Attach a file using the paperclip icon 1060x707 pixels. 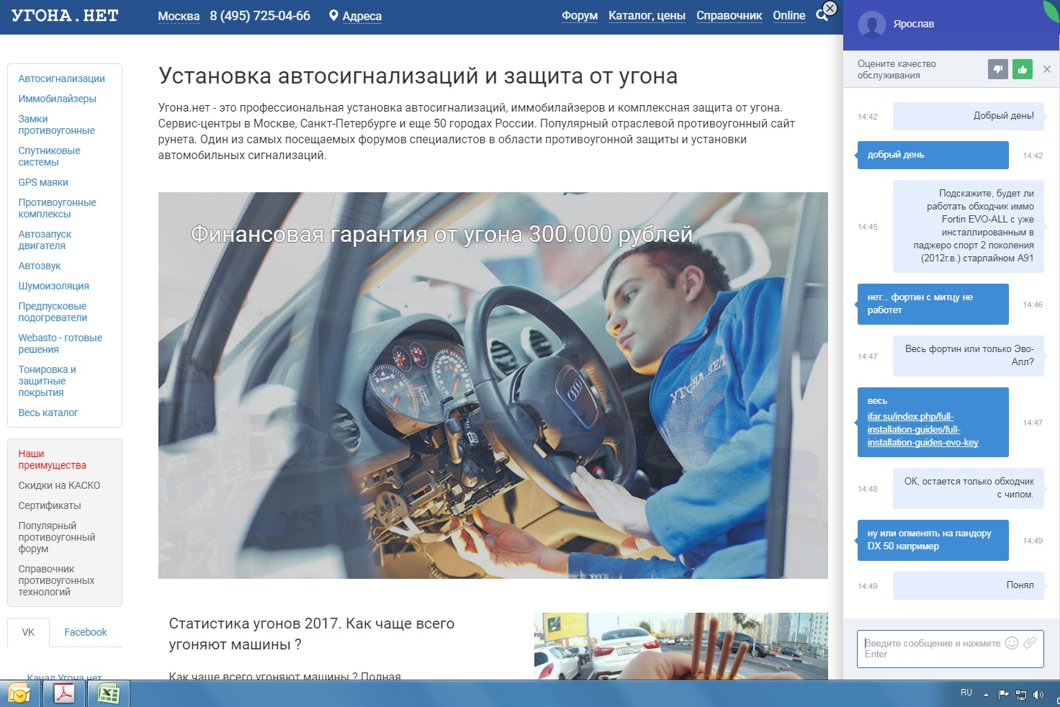point(1030,643)
